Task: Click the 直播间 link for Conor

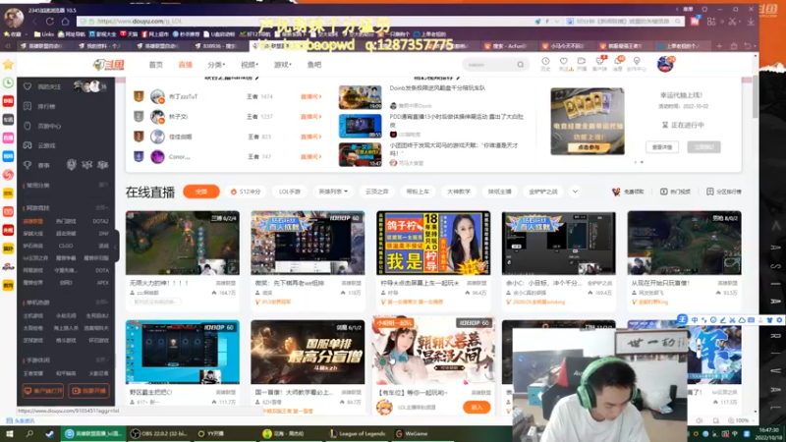Action: (310, 157)
